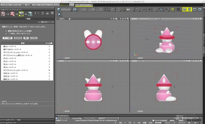
Task: Click the カタログ作成 button
Action: tap(77, 119)
